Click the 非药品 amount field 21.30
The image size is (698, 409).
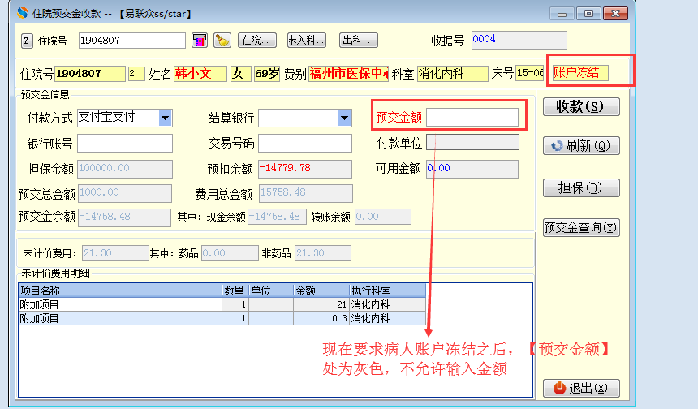(323, 253)
